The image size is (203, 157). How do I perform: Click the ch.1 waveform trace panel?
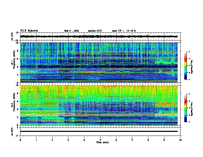click(x=101, y=36)
